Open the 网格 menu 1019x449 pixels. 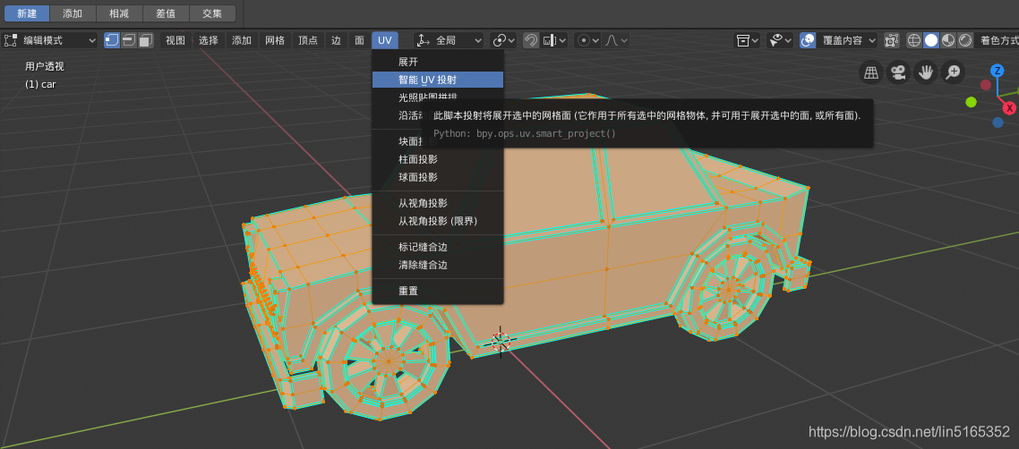[x=275, y=40]
